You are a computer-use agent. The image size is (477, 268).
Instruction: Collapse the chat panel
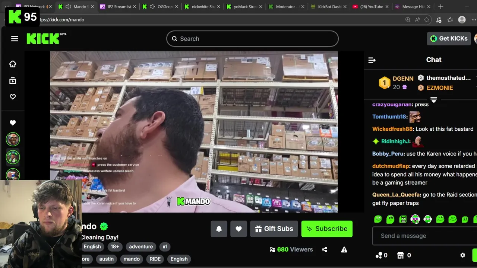[372, 60]
